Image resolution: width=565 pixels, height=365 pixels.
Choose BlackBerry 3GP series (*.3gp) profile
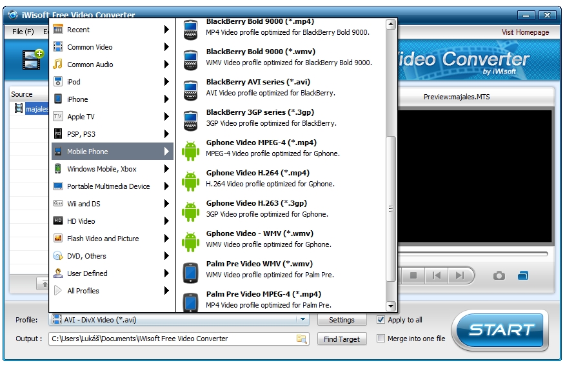[x=282, y=118]
